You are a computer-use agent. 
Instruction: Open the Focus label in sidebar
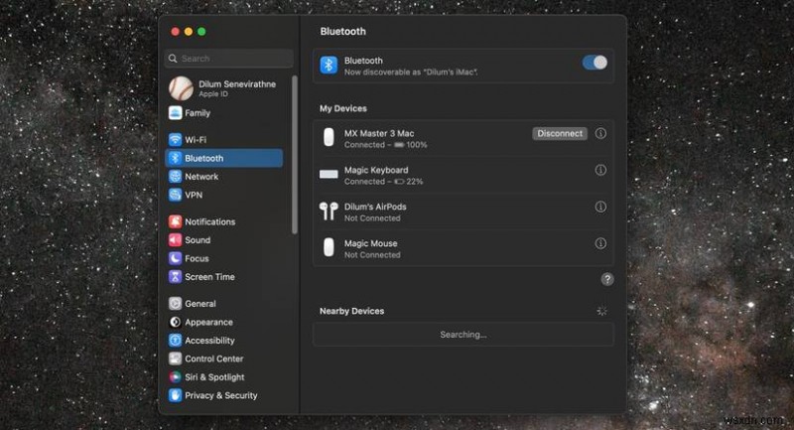point(197,258)
